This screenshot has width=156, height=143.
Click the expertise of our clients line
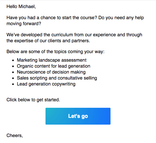(x=48, y=41)
